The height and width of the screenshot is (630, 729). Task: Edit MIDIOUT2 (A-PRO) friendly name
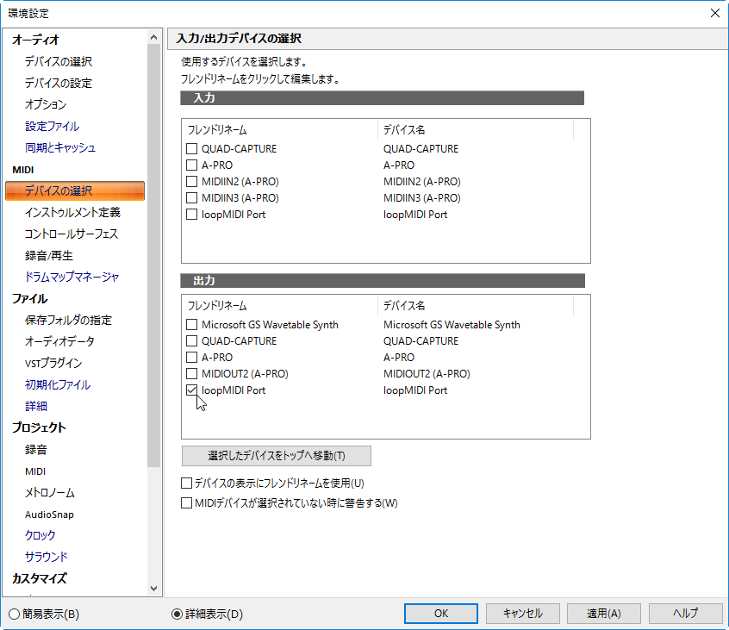[245, 374]
